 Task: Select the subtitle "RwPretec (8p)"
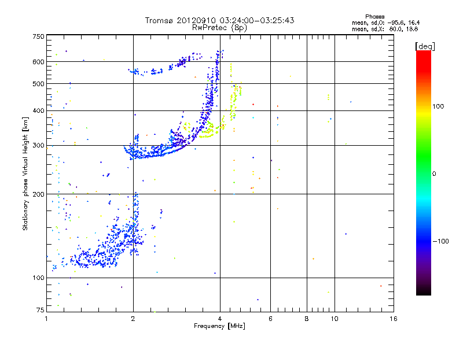tap(219, 28)
